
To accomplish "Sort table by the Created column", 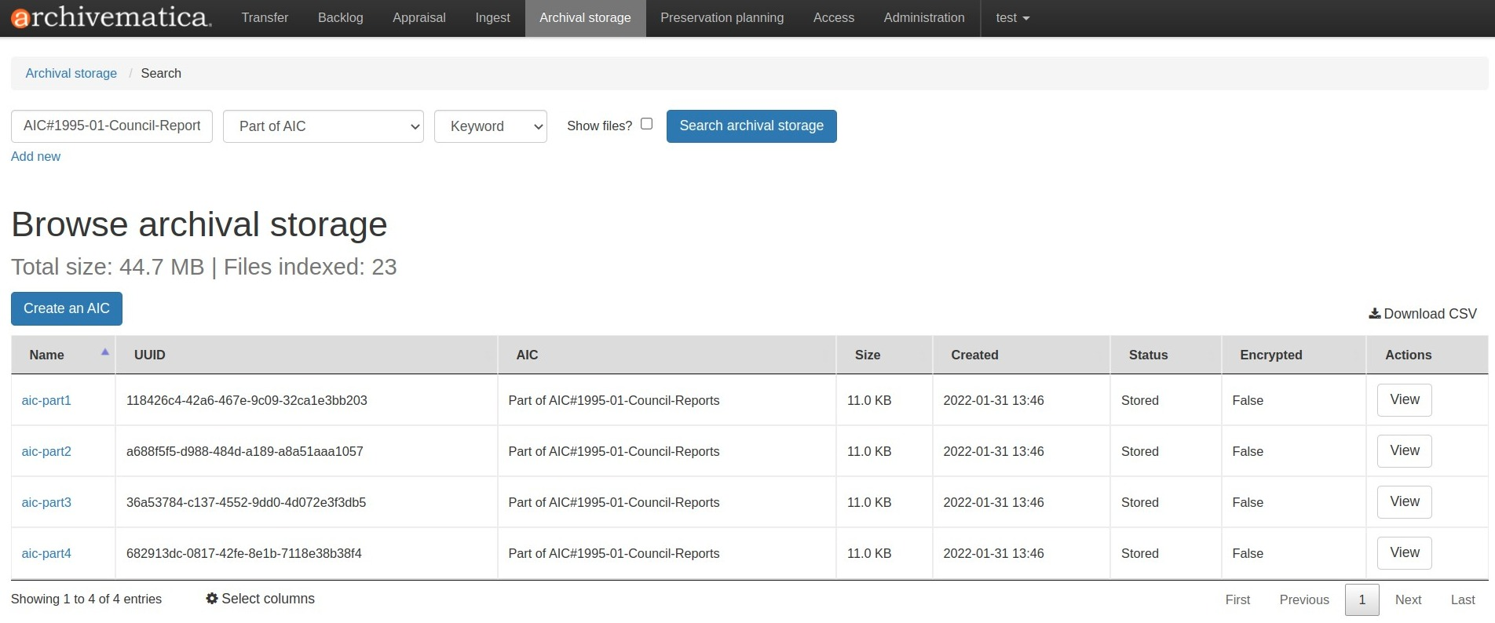I will [974, 355].
